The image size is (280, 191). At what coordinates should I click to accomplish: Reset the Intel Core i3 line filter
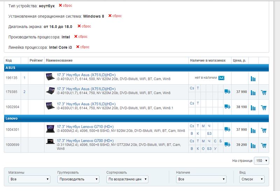[x=83, y=47]
